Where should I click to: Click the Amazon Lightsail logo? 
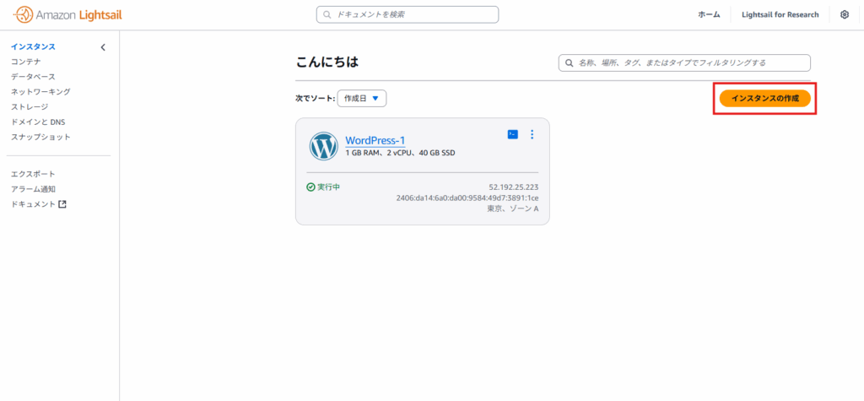pyautogui.click(x=67, y=15)
